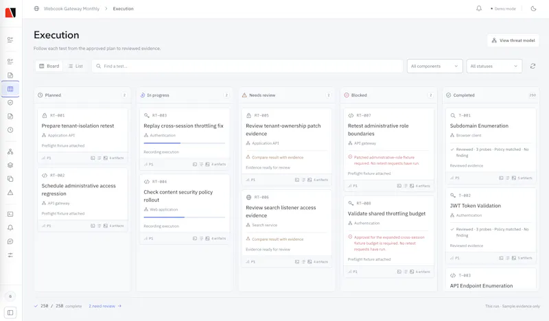Click the lock icon on RT-001 card
The width and height of the screenshot is (549, 321).
[45, 115]
